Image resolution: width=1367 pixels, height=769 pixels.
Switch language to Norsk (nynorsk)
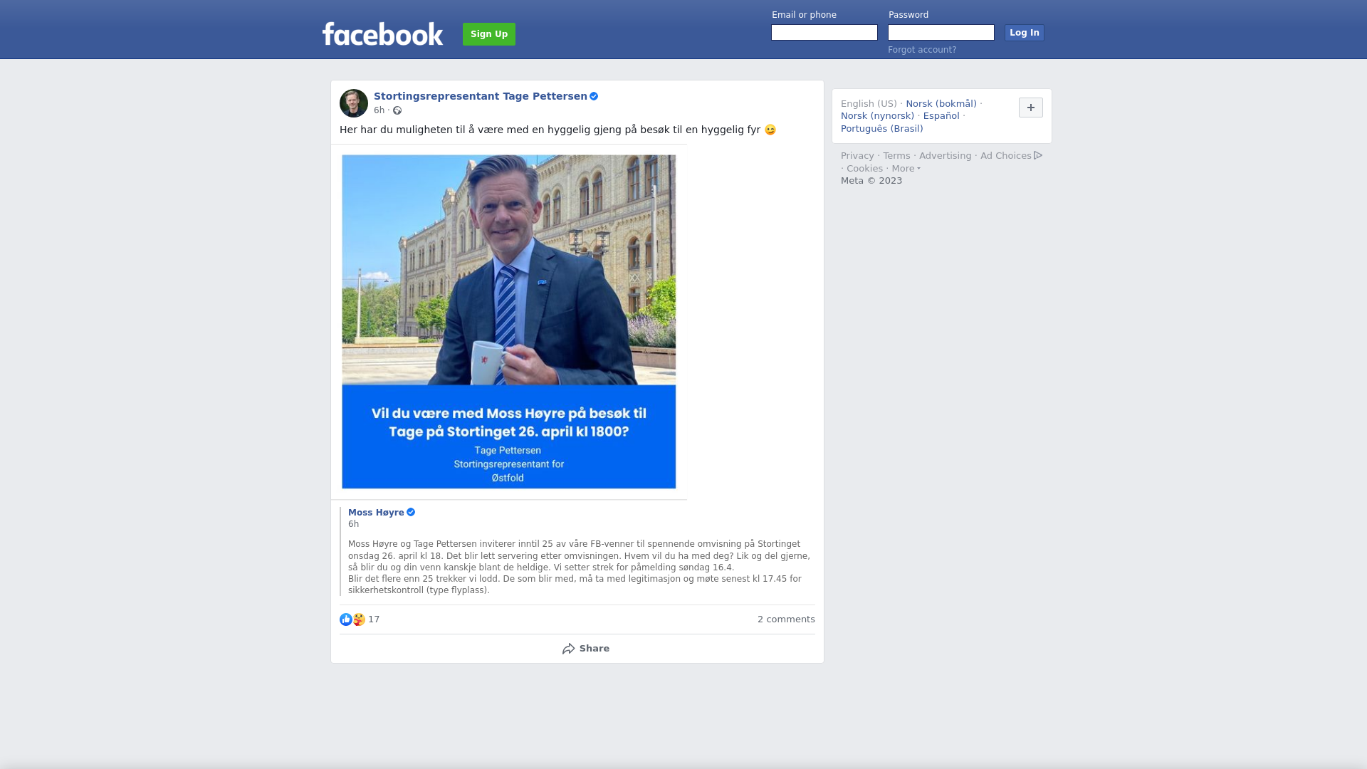(x=877, y=116)
